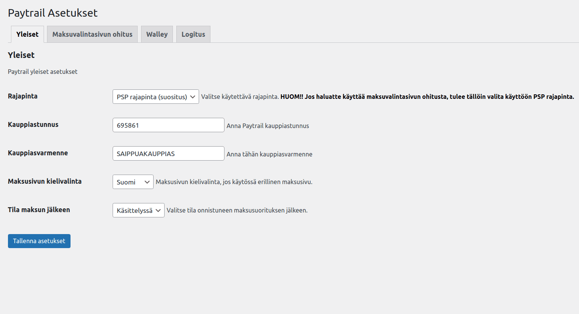
Task: Click the bold HUOM!! warning text
Action: point(427,97)
